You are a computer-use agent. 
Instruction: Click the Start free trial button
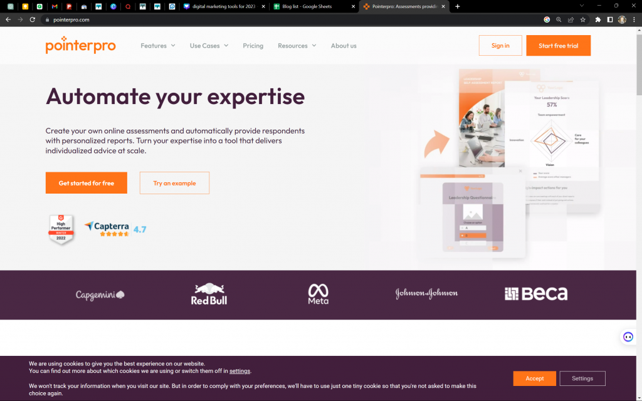558,45
